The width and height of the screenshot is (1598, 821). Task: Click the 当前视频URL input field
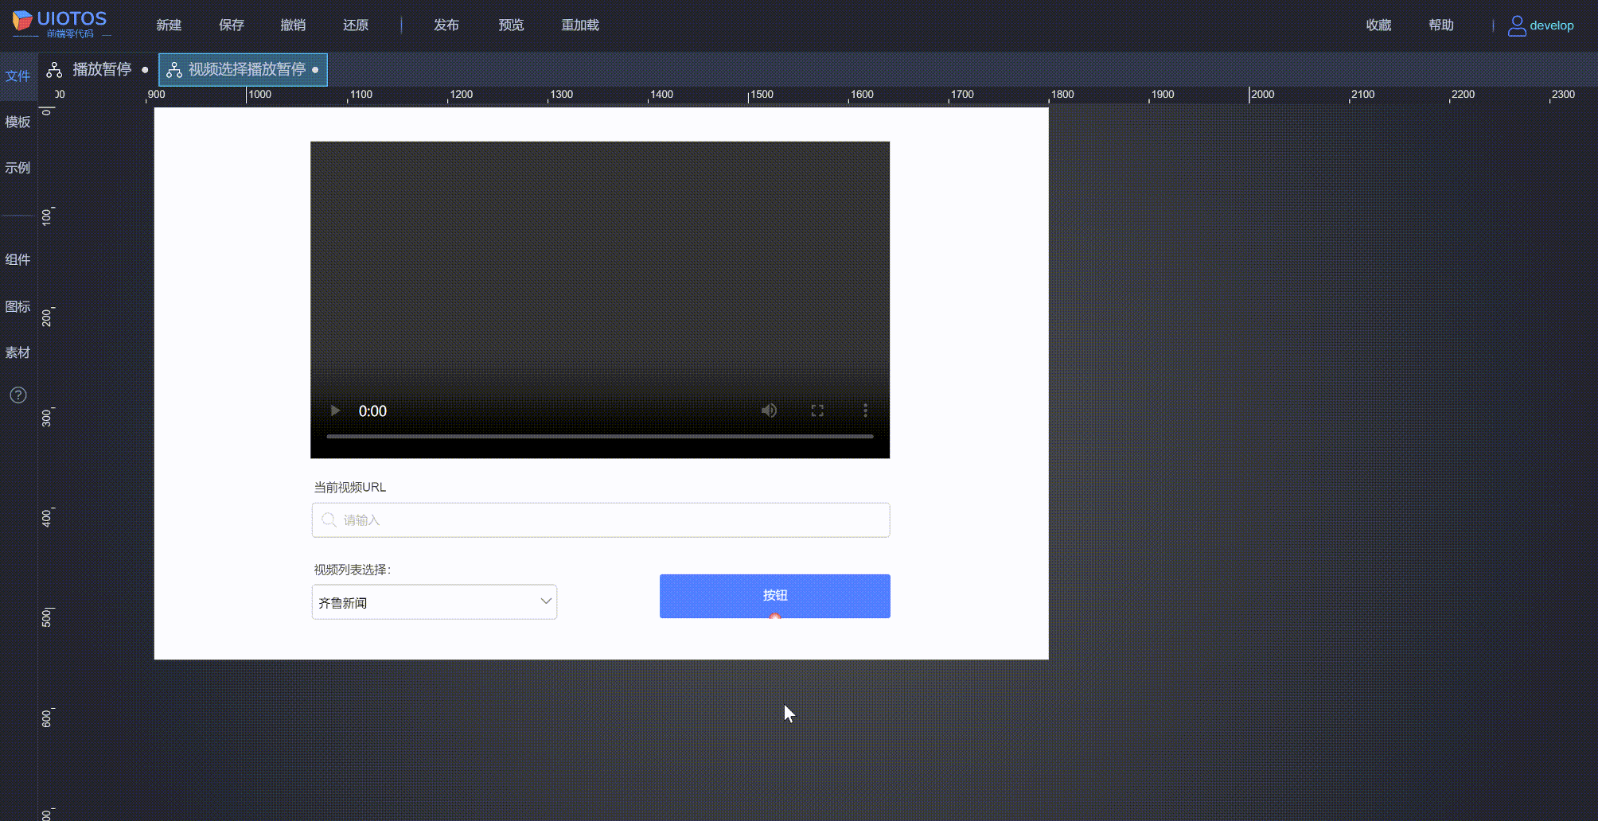click(600, 519)
